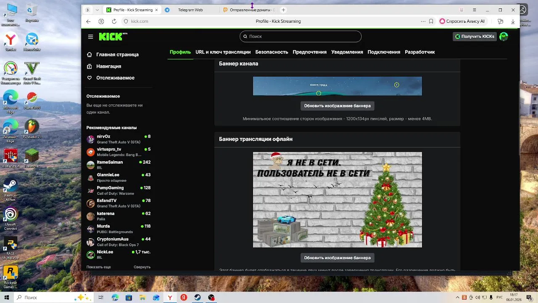
Task: Open the Yandex browser main menu
Action: click(x=475, y=10)
